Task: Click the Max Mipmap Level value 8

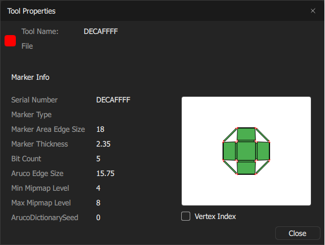Action: tap(99, 203)
